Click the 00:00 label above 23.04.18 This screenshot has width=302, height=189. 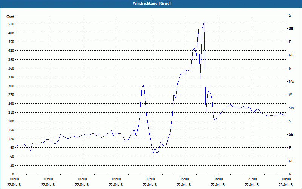pyautogui.click(x=287, y=179)
